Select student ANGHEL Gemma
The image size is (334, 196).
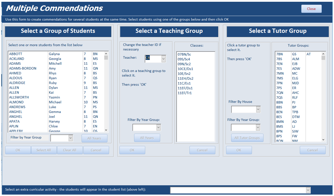tap(56, 112)
